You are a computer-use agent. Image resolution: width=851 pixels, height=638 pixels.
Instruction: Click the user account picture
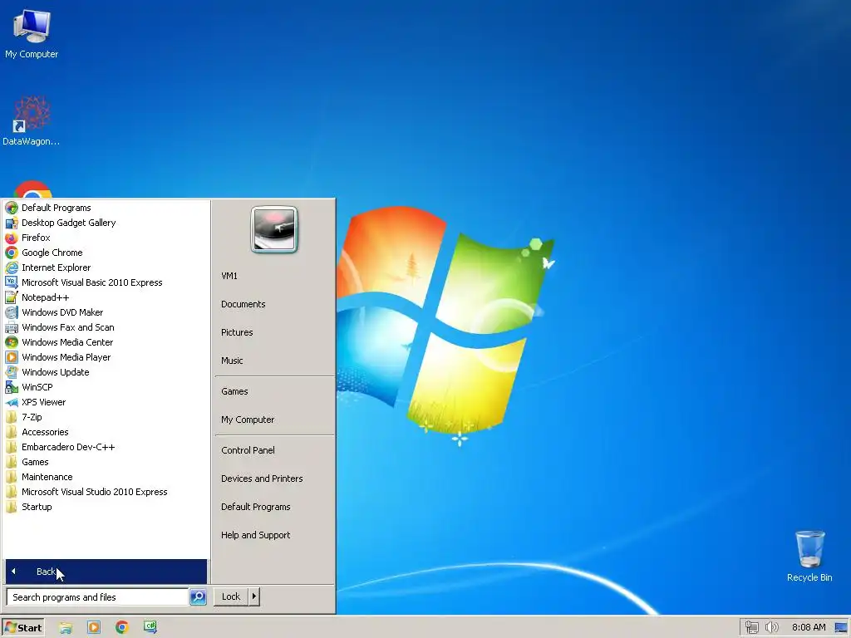[274, 229]
